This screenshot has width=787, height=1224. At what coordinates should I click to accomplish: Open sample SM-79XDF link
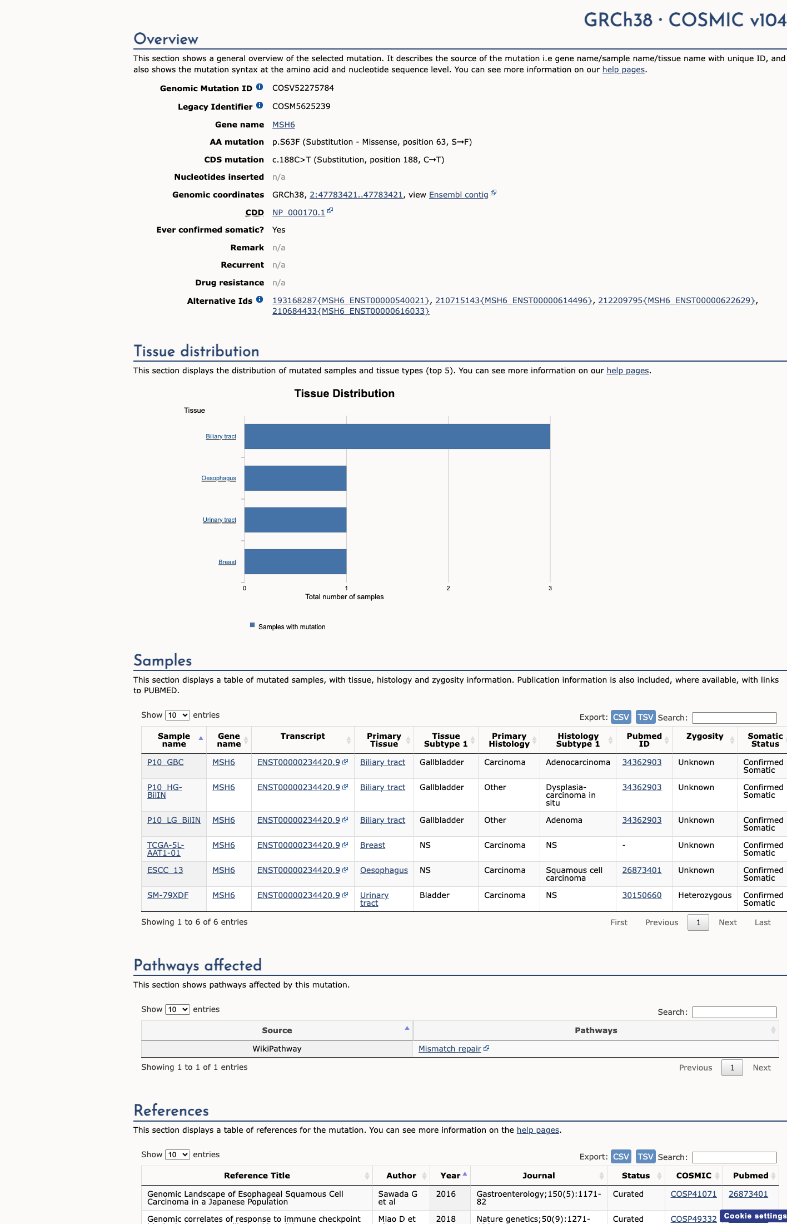click(x=168, y=895)
